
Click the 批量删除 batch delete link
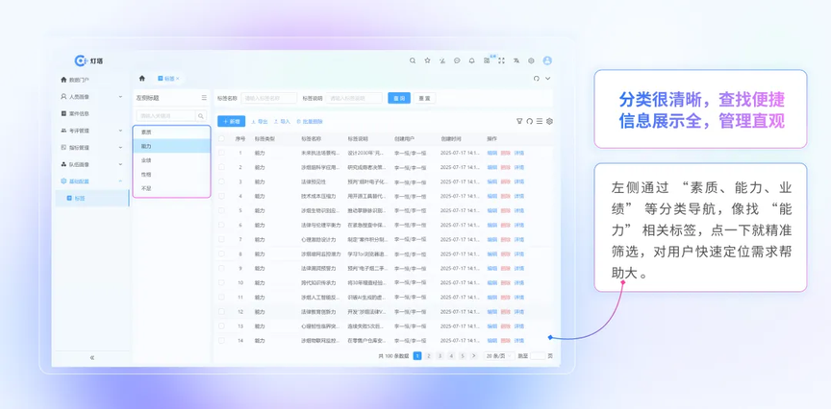[310, 122]
